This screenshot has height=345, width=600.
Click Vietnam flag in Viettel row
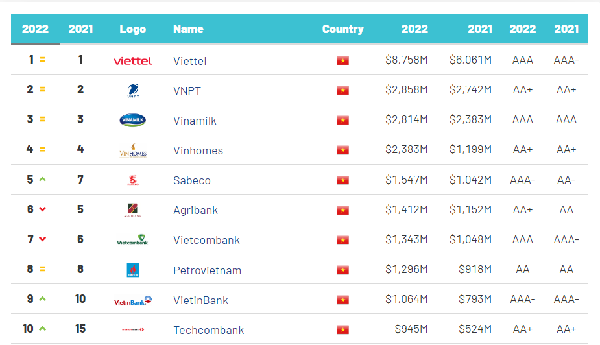point(342,61)
